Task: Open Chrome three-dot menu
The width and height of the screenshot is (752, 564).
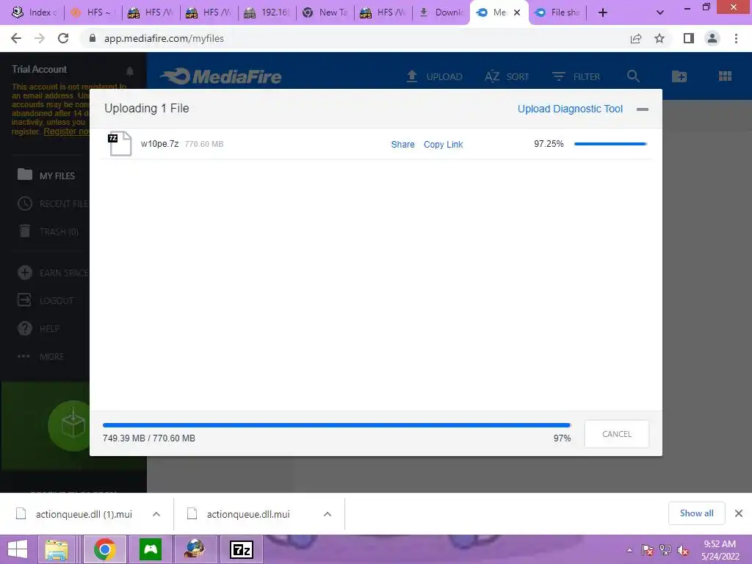Action: coord(736,38)
